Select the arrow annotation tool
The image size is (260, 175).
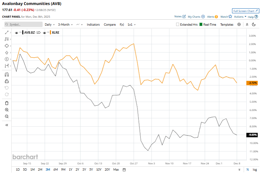[x=7, y=52]
